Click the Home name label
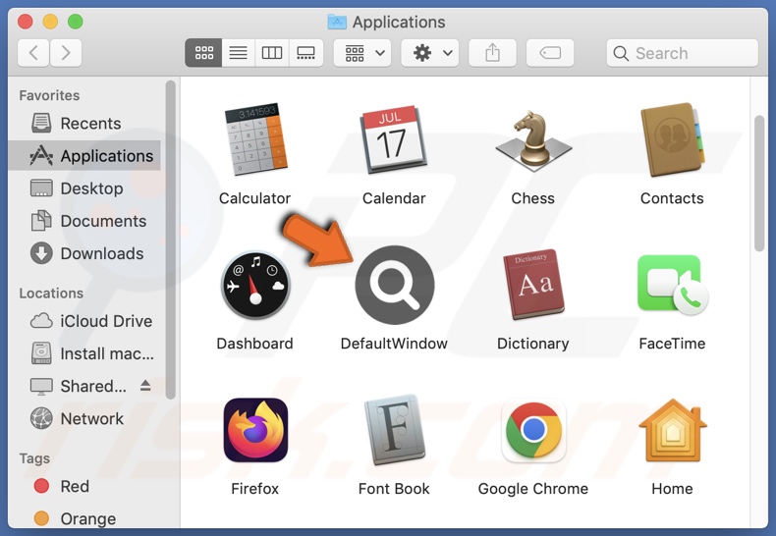776x536 pixels. (x=672, y=489)
